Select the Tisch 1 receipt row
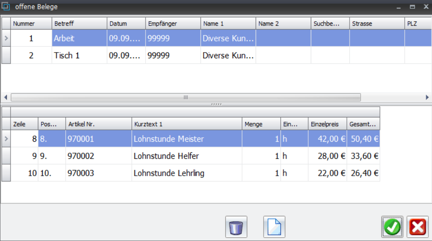432x241 pixels. pos(79,56)
